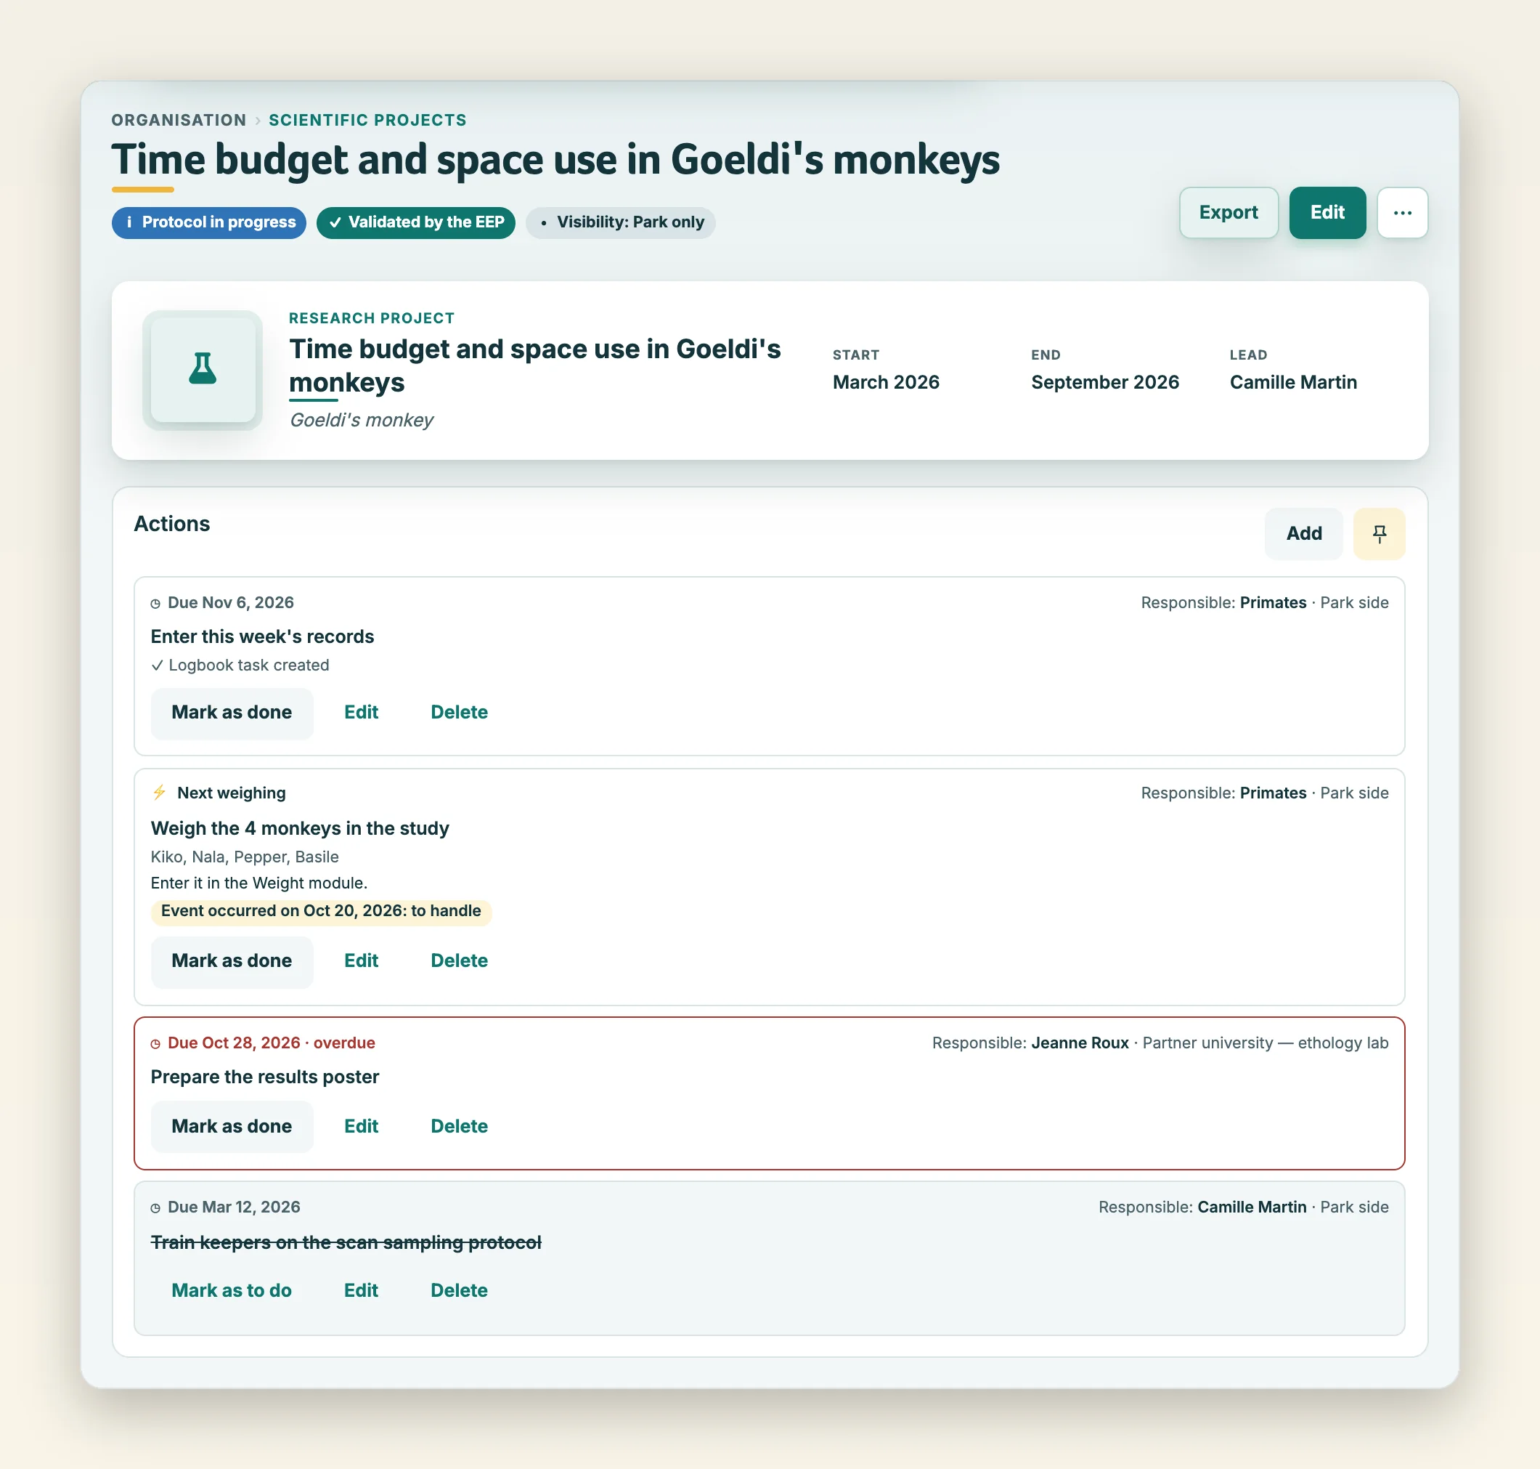Edit the 'Train keepers' action
Screen dimensions: 1540x1469
(x=361, y=1290)
